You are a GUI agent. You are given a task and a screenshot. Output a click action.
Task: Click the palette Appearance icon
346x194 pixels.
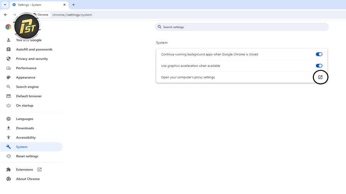click(8, 78)
